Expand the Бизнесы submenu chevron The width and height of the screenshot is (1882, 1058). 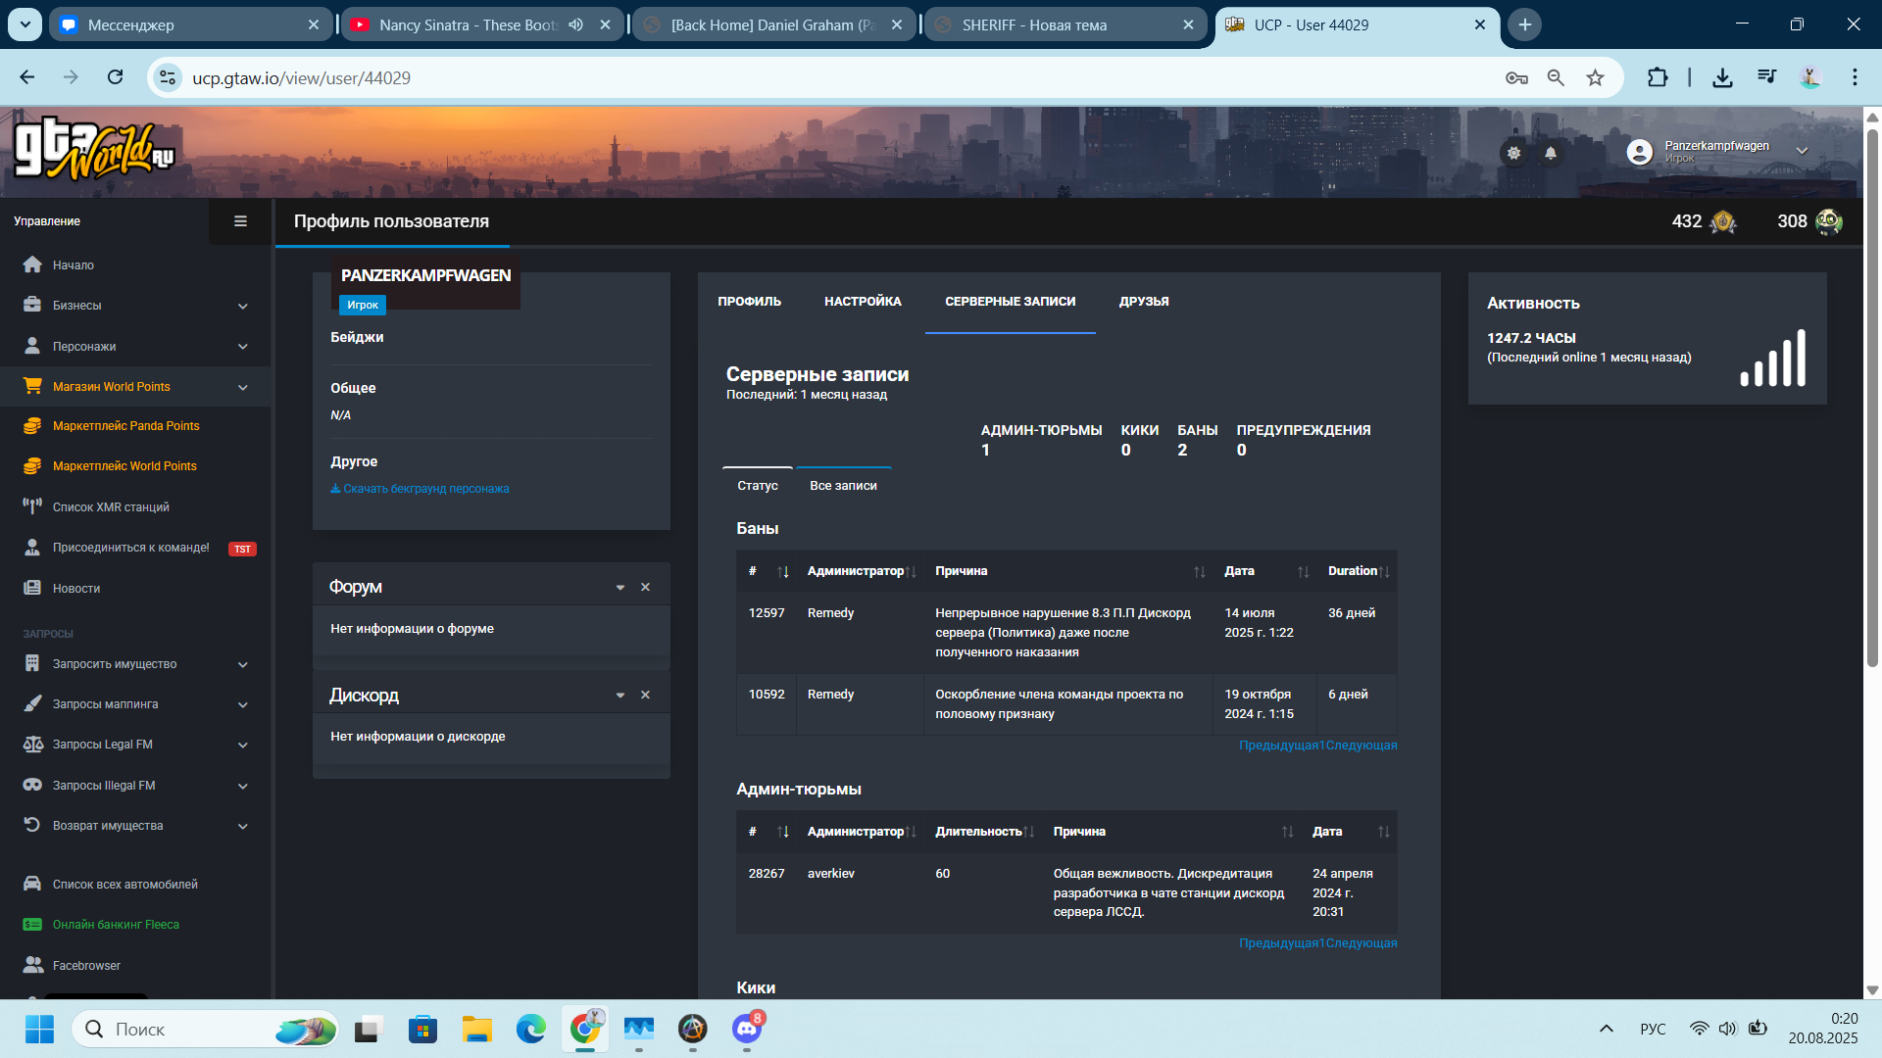[x=242, y=306]
